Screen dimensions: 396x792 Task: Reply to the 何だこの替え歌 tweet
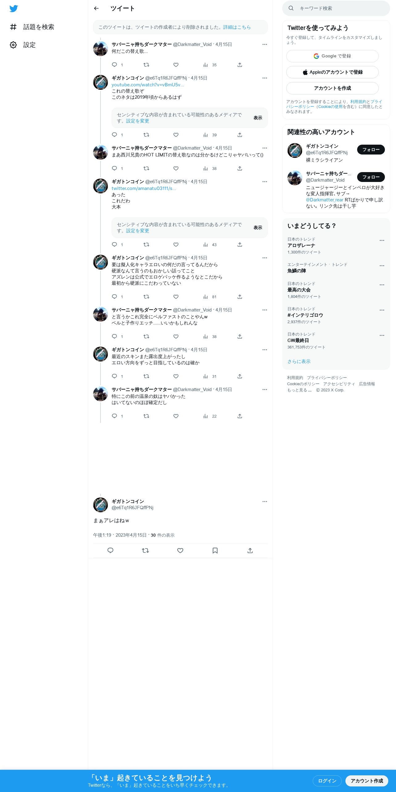114,65
